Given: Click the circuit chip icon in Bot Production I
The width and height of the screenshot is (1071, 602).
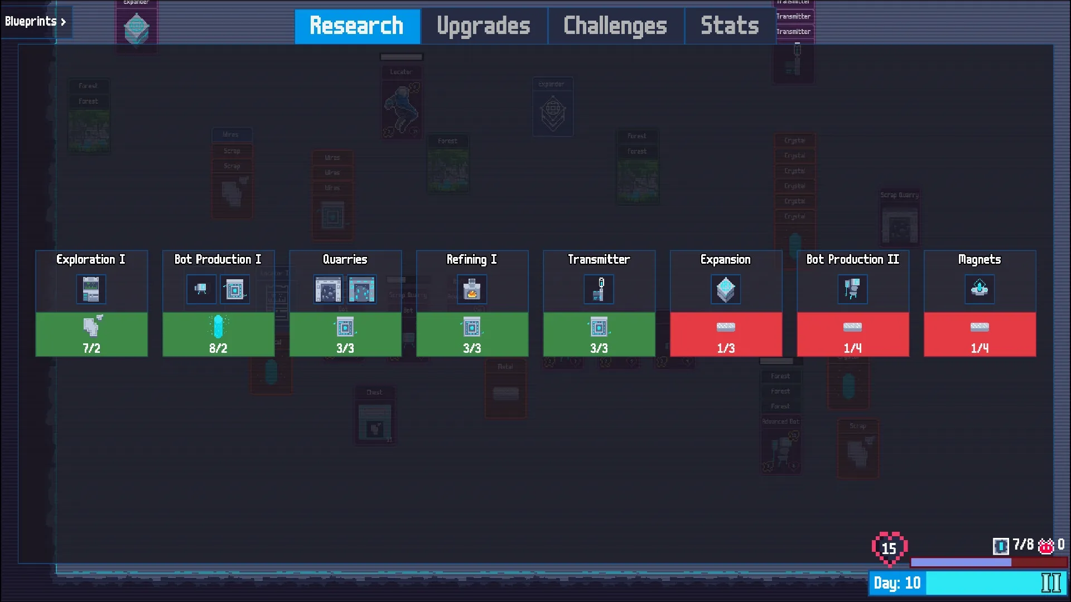Looking at the screenshot, I should click(235, 289).
